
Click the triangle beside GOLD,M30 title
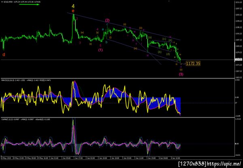[2, 2]
